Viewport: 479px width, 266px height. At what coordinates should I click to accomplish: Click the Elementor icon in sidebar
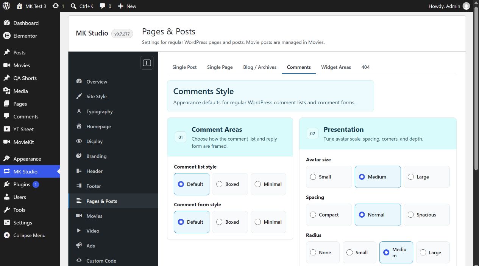coord(6,36)
